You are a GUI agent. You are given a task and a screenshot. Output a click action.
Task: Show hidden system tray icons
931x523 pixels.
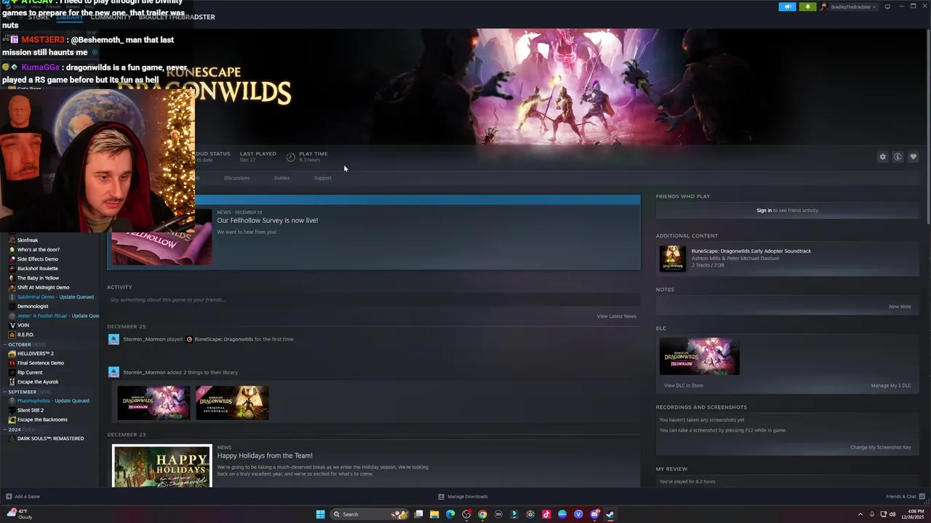[x=860, y=514]
